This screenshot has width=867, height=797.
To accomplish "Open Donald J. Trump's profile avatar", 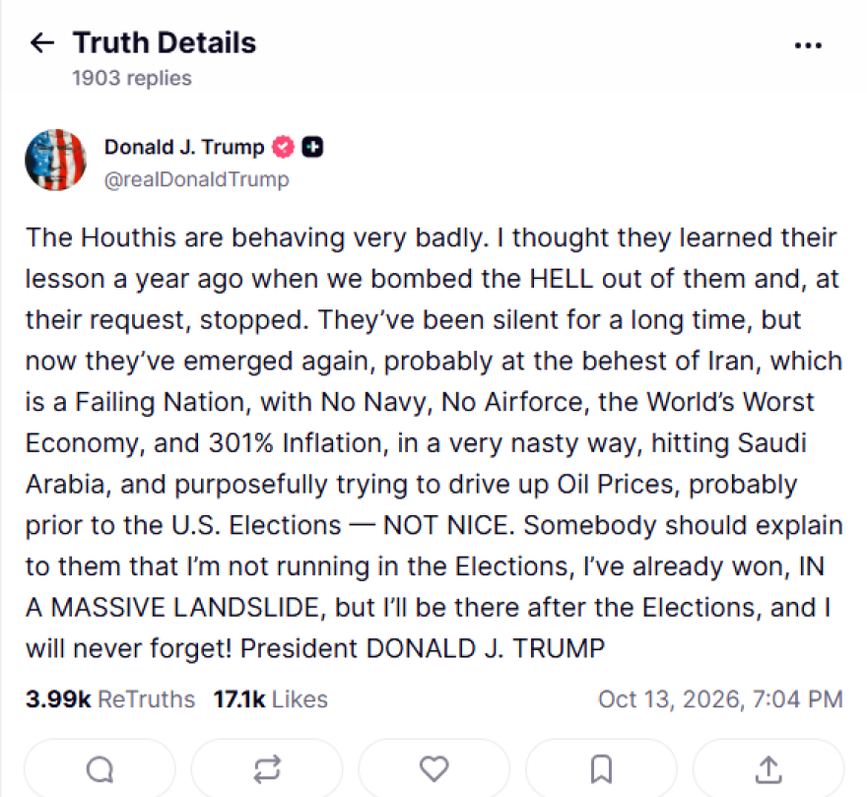I will point(55,160).
